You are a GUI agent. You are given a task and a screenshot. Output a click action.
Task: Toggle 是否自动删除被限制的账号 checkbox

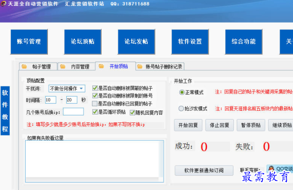pyautogui.click(x=95, y=96)
